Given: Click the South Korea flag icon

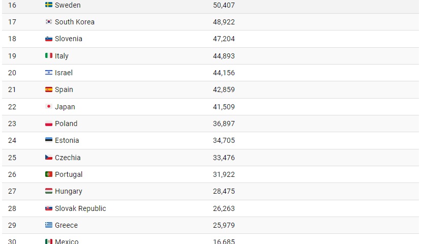Looking at the screenshot, I should 49,22.
